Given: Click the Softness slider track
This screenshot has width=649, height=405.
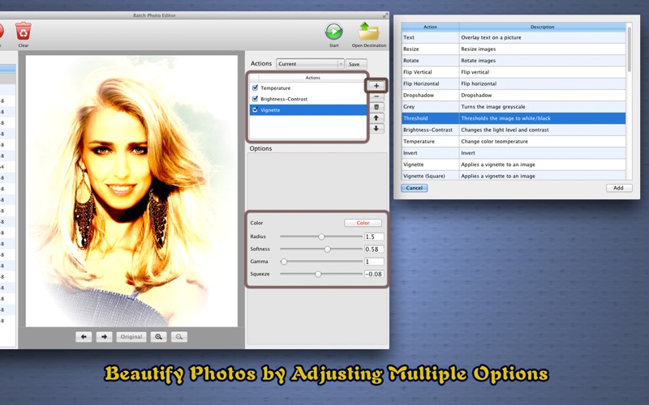Looking at the screenshot, I should [321, 249].
